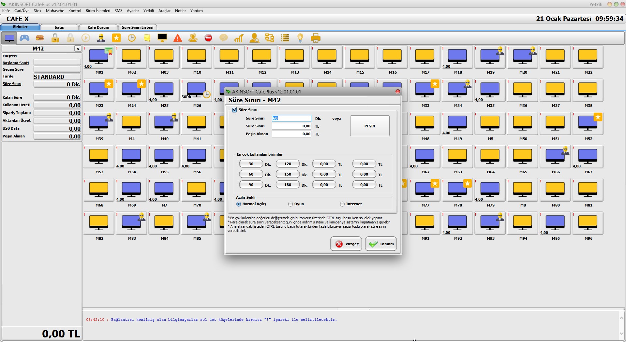
Task: Open the game controller toolbar icon
Action: (24, 38)
